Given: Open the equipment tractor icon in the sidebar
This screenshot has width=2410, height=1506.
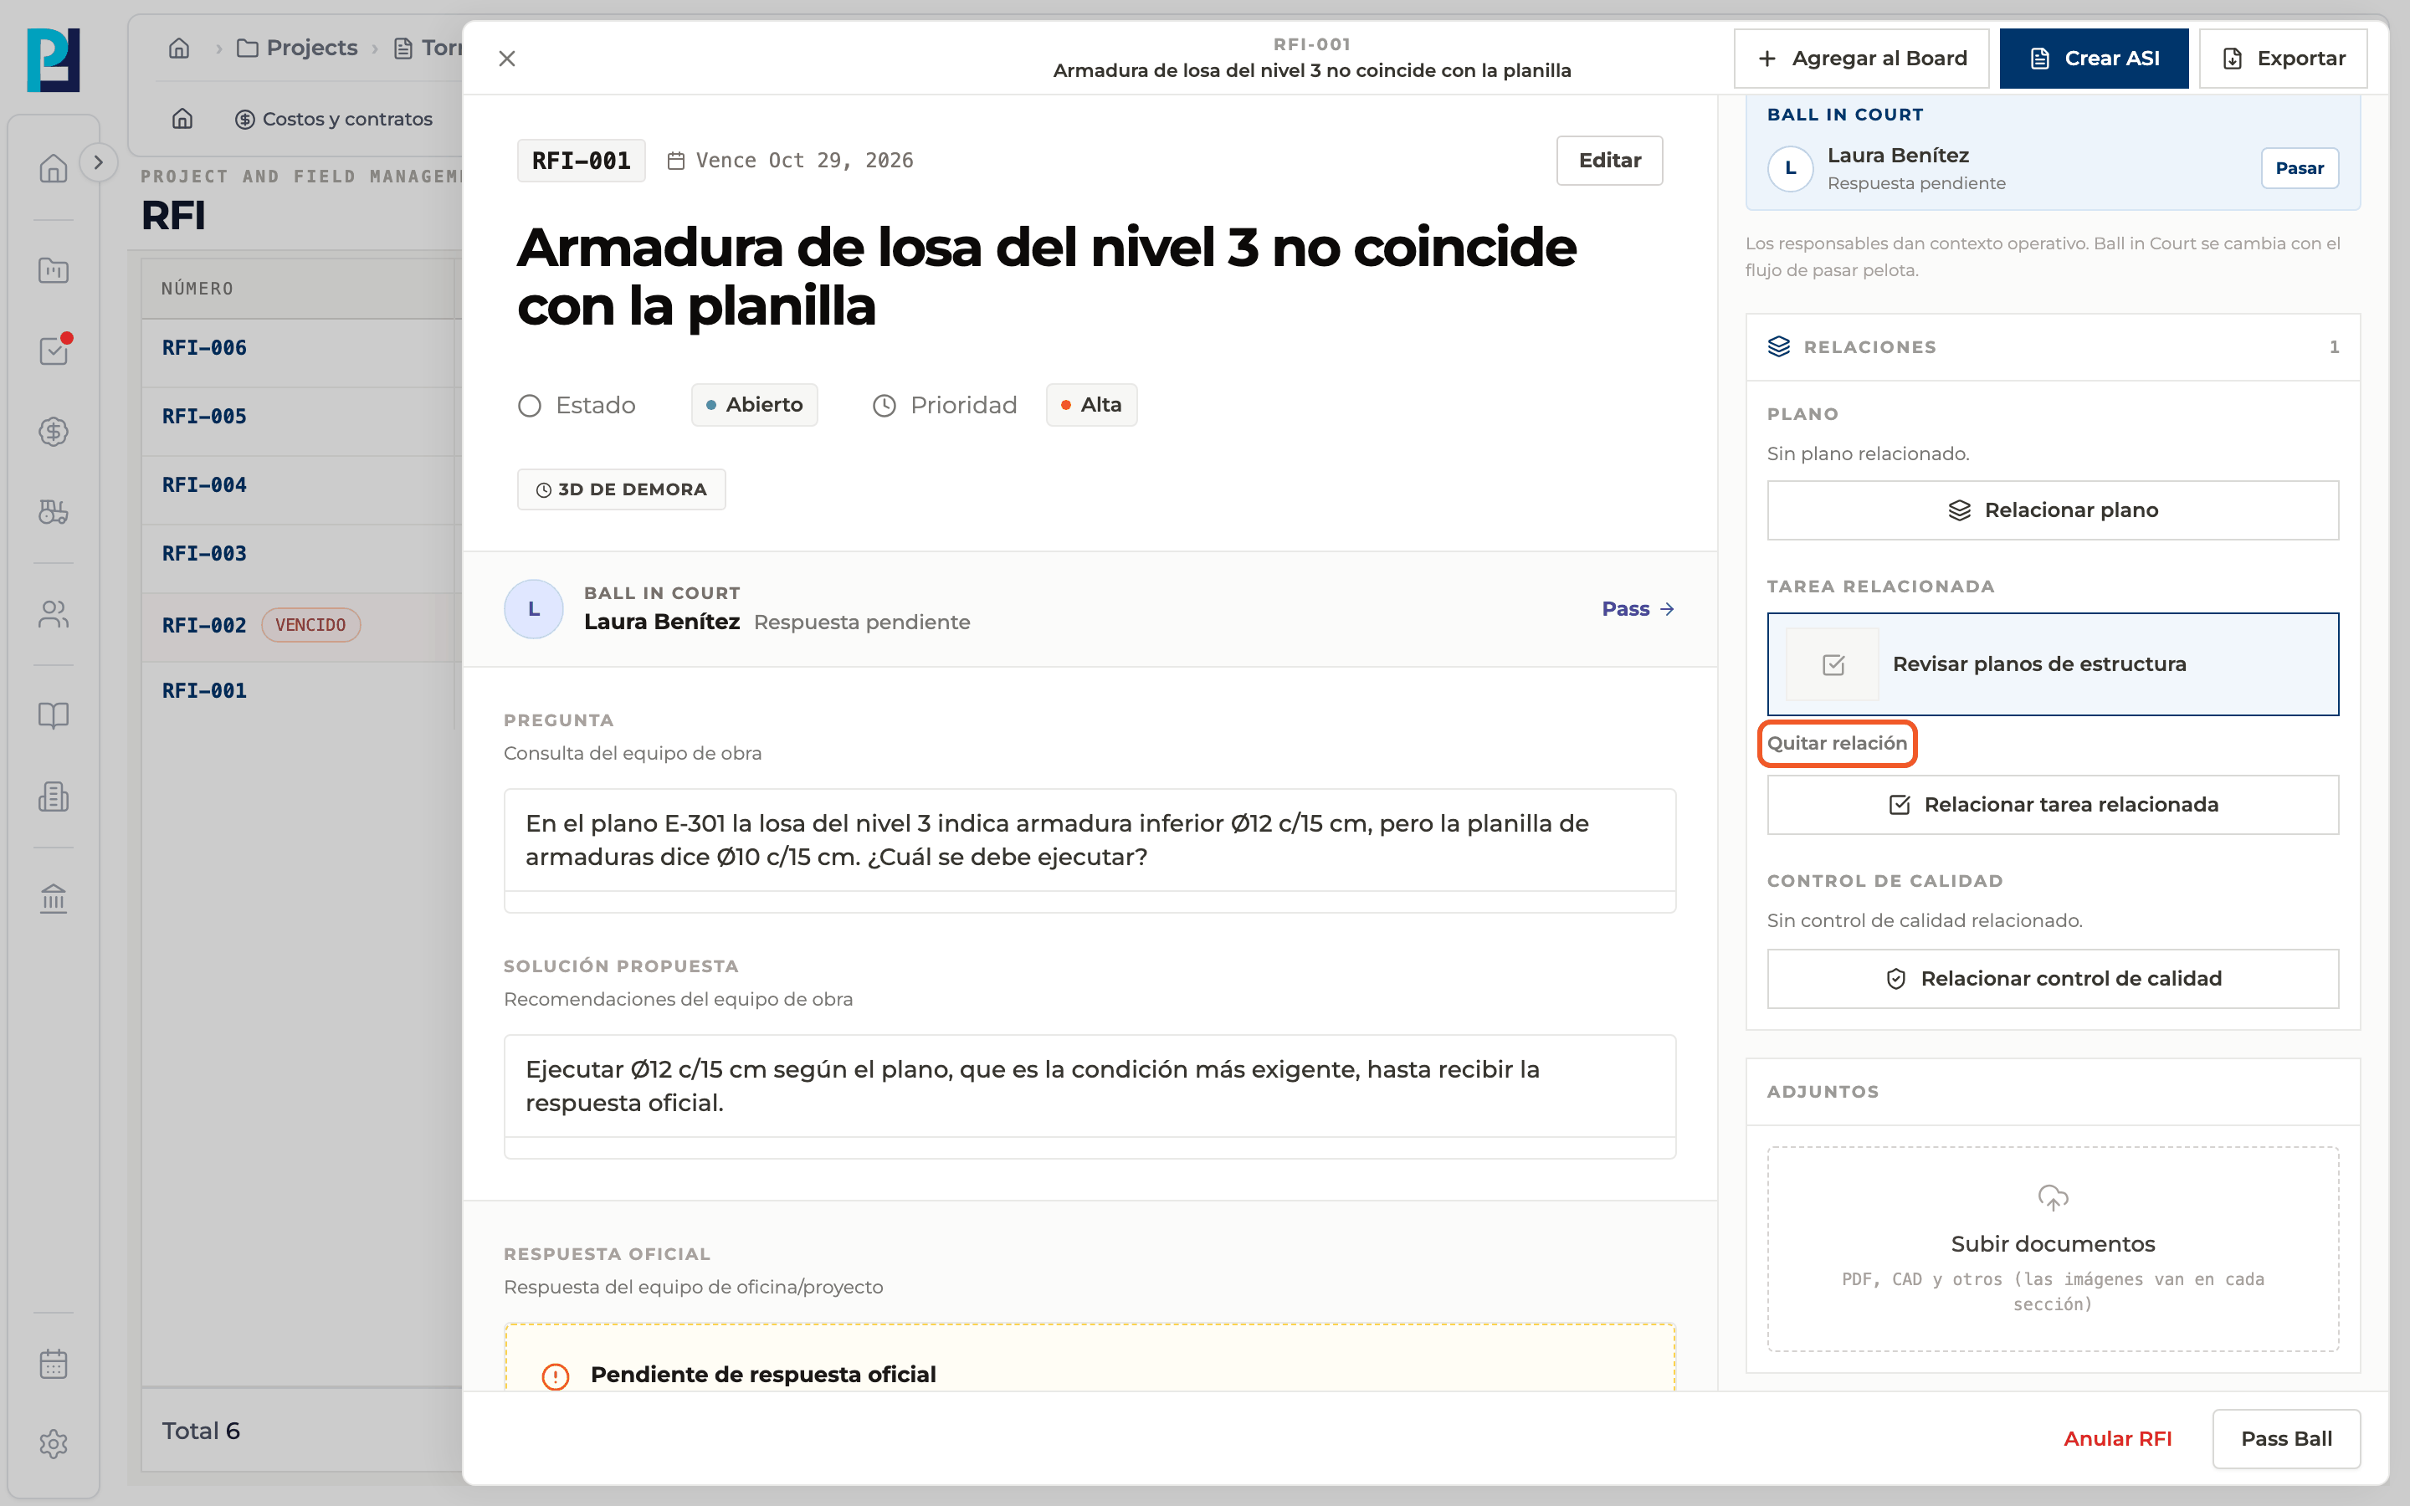Looking at the screenshot, I should (54, 512).
